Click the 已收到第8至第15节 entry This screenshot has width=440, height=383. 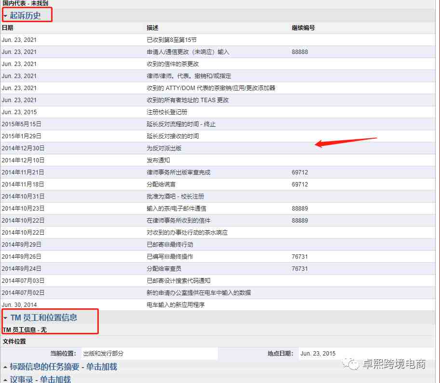(x=172, y=40)
